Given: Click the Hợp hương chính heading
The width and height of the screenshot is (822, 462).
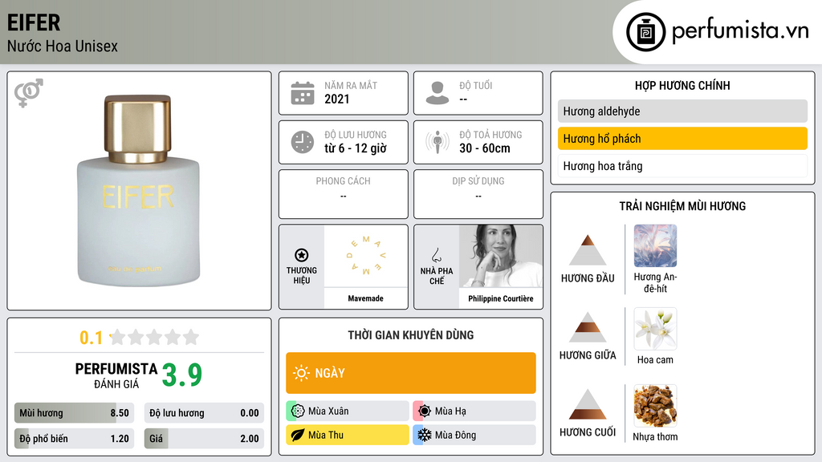Looking at the screenshot, I should (682, 85).
